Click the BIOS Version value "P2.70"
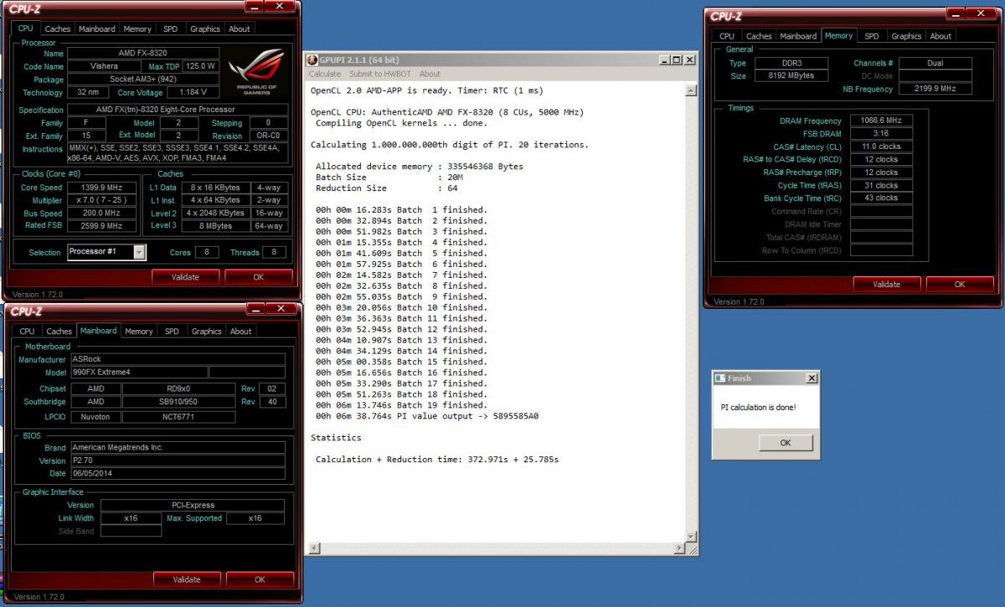The height and width of the screenshot is (607, 1005). tap(178, 461)
